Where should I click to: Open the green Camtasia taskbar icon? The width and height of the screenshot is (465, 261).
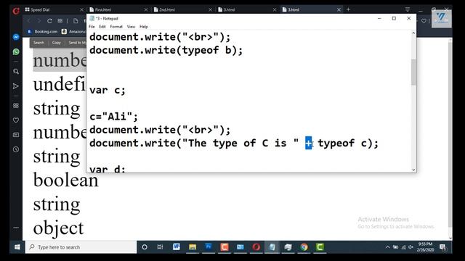(x=320, y=246)
